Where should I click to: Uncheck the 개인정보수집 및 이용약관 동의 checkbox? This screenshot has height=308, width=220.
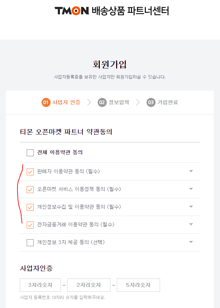pos(30,207)
